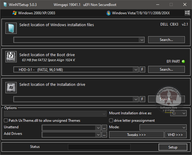Open the Mount Installation drive as C: dropdown
This screenshot has width=192, height=155.
pyautogui.click(x=178, y=113)
